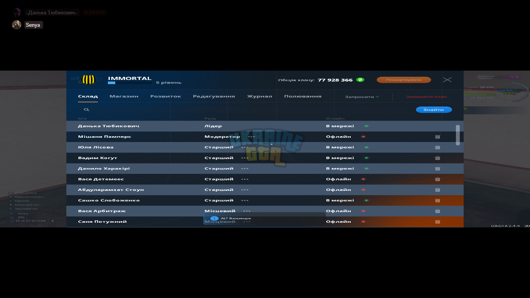
Task: Click the member list scrollbar thumb
Action: (x=458, y=135)
